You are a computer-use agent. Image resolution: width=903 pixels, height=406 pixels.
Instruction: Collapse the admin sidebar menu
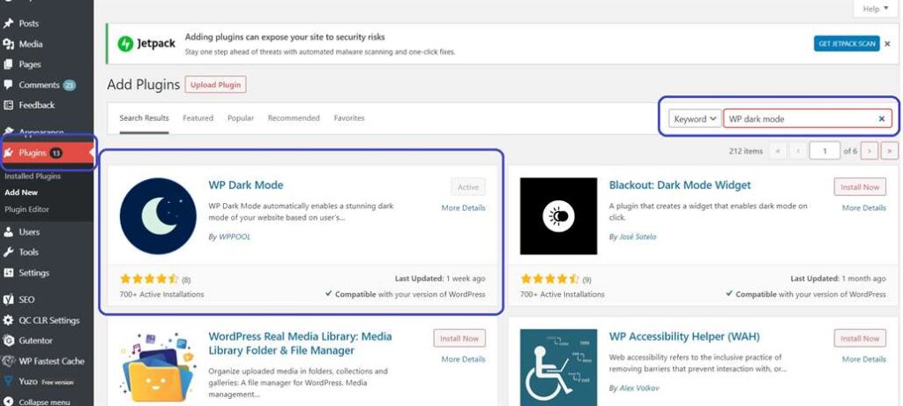(x=44, y=402)
